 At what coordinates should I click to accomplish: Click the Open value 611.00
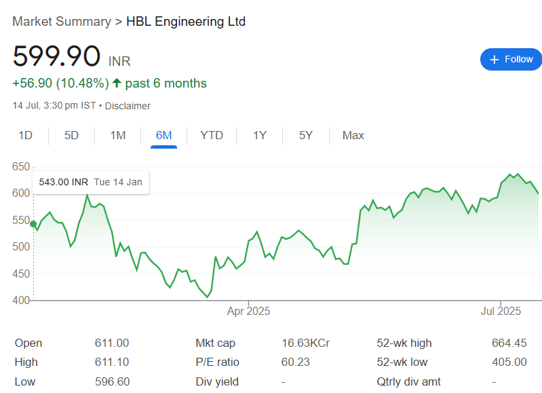point(112,343)
